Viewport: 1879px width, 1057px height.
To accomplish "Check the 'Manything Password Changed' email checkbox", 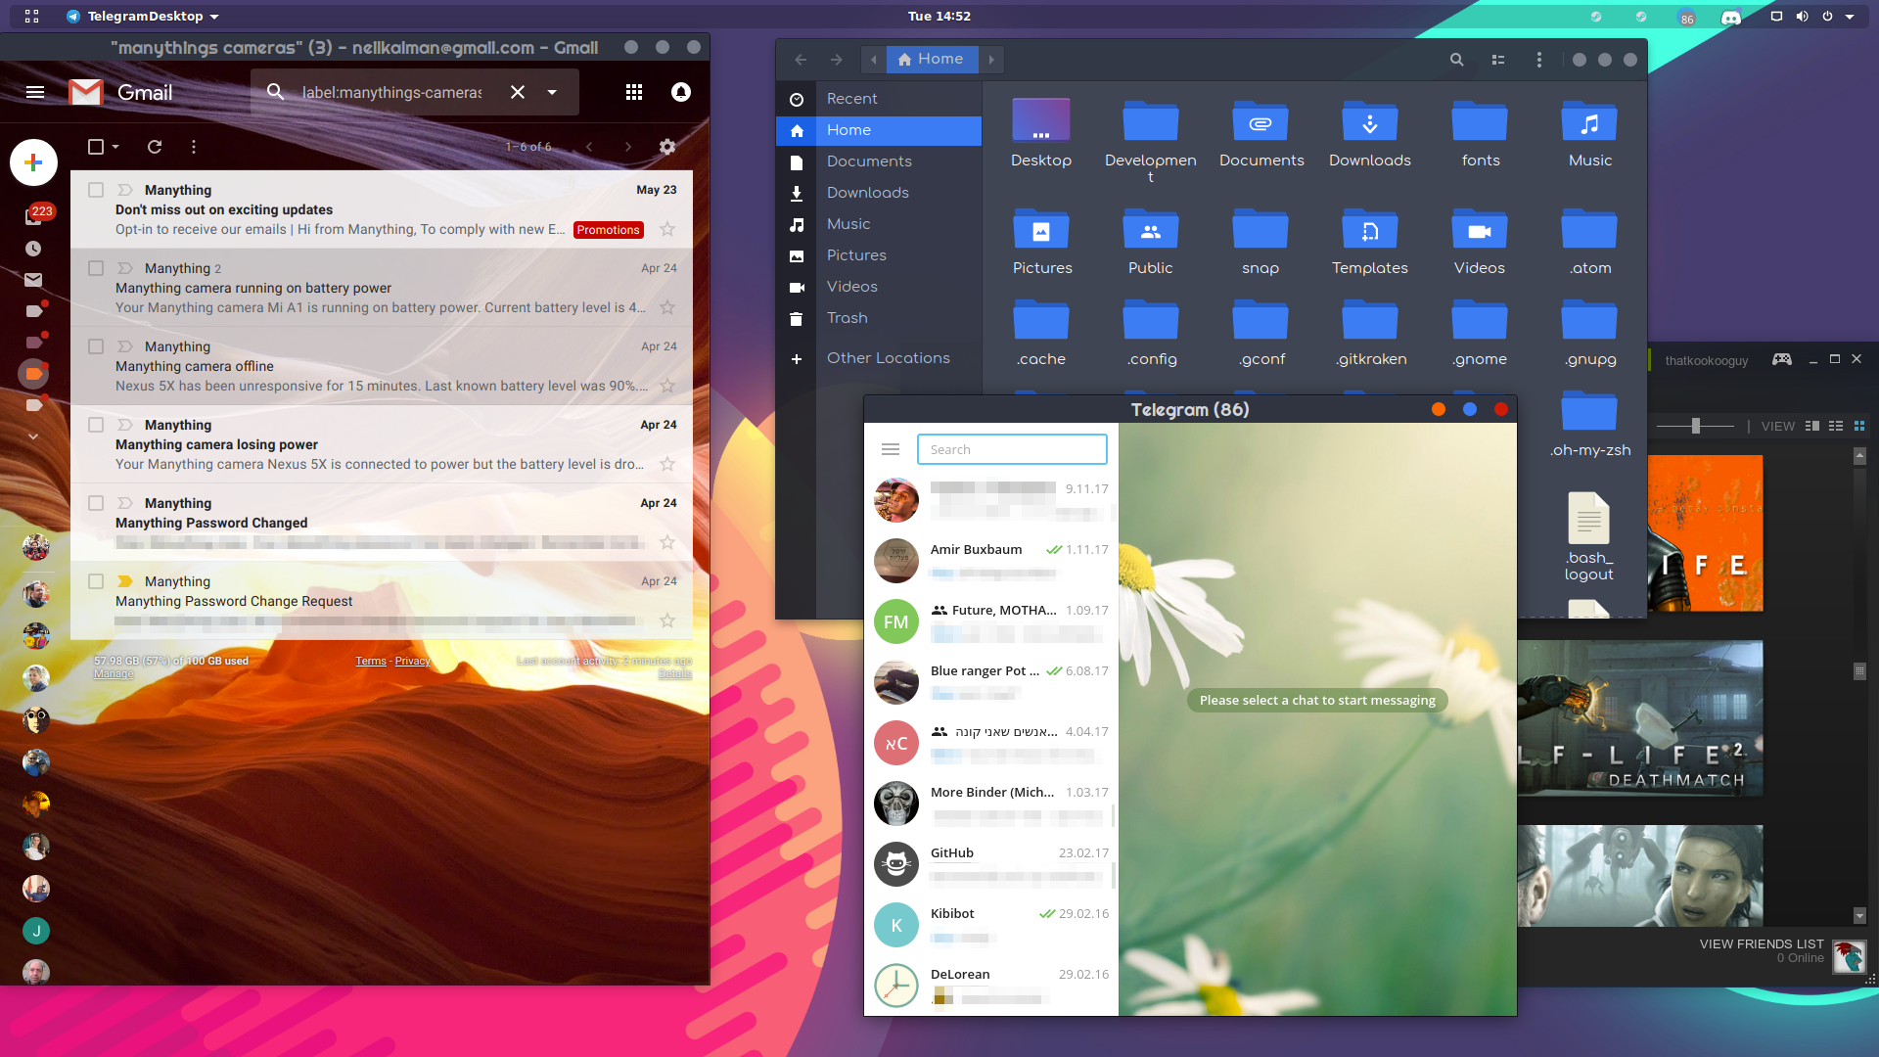I will [x=96, y=503].
